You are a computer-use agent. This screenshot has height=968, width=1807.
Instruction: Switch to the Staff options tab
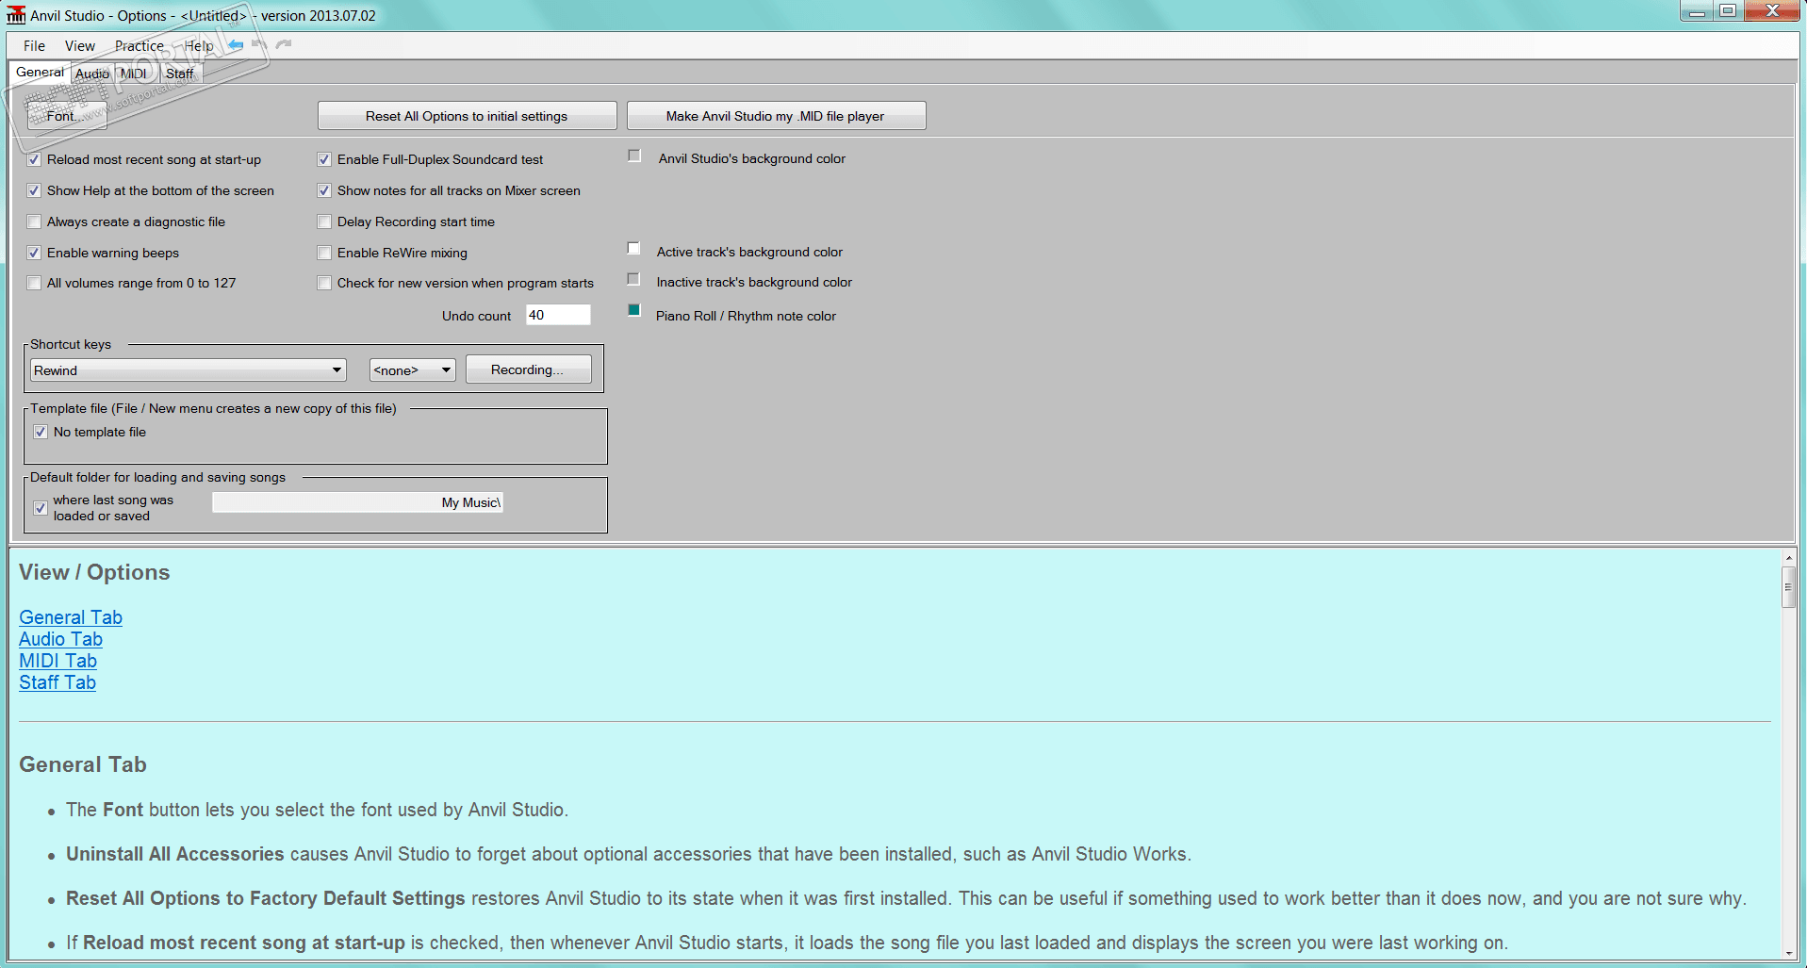[x=179, y=74]
